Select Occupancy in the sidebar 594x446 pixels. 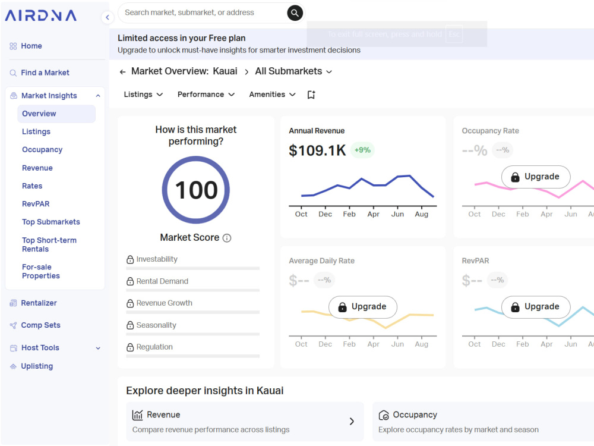click(x=42, y=150)
